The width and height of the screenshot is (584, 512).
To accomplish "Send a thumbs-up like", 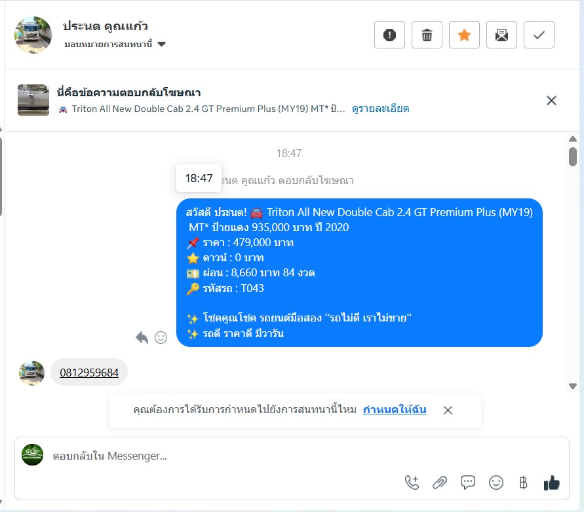I will pos(552,483).
